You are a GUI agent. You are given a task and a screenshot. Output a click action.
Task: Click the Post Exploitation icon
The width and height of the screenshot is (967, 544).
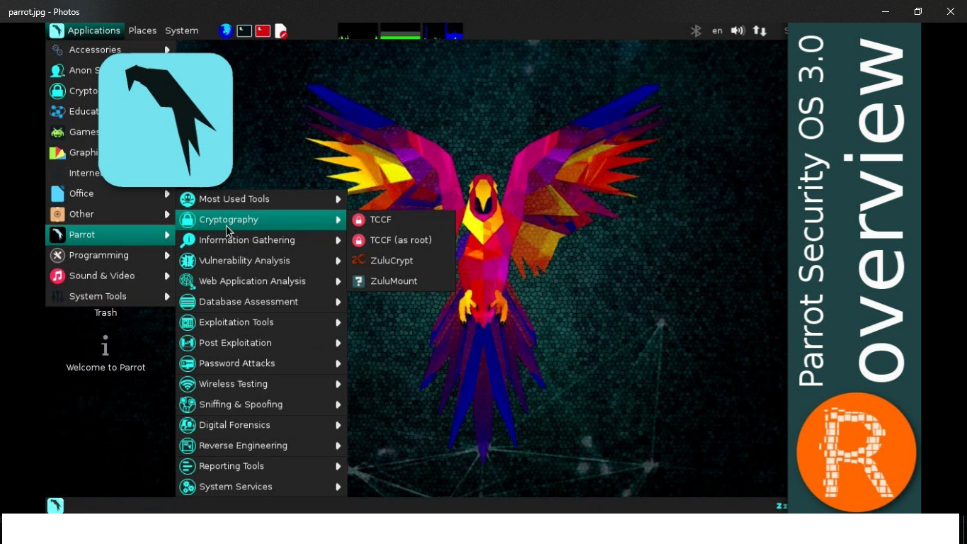[x=188, y=343]
